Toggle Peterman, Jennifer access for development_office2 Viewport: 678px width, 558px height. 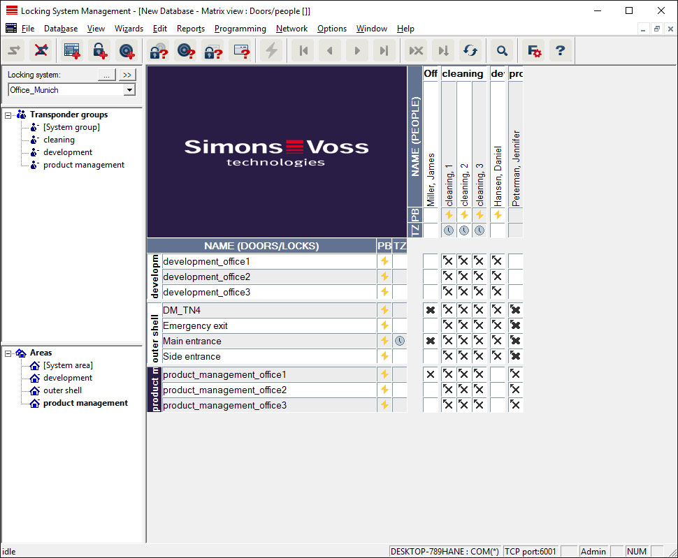click(x=515, y=277)
